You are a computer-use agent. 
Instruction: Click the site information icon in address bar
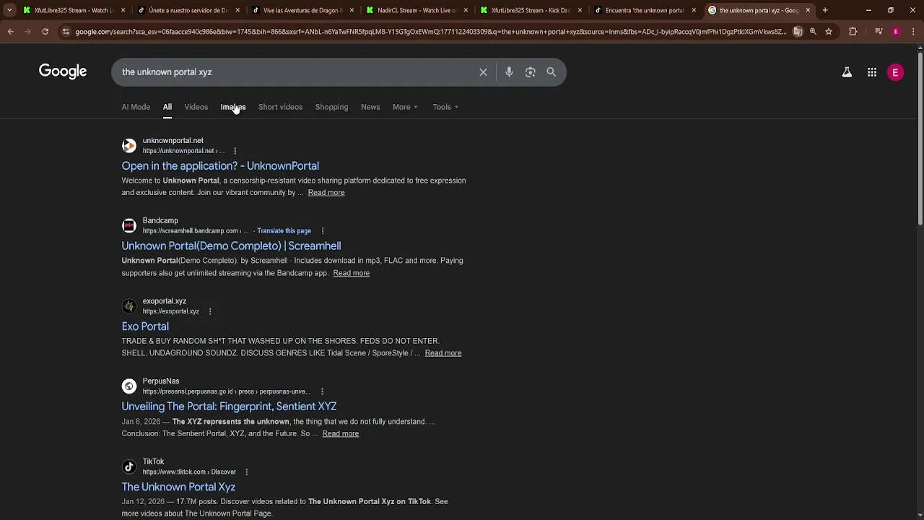tap(66, 32)
